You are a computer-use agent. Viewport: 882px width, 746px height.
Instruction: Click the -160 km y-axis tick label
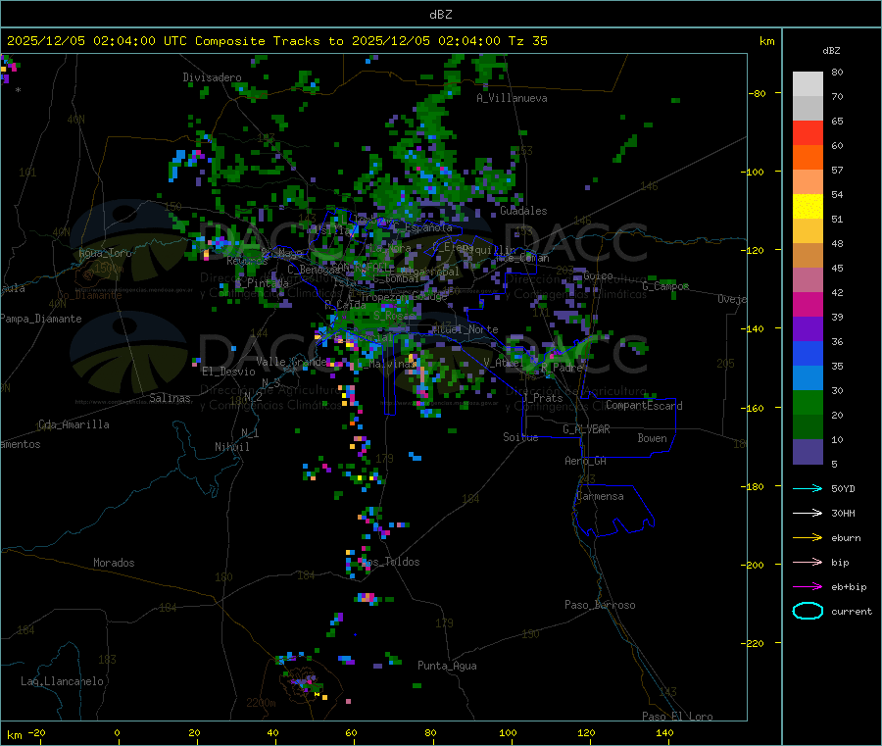[755, 408]
